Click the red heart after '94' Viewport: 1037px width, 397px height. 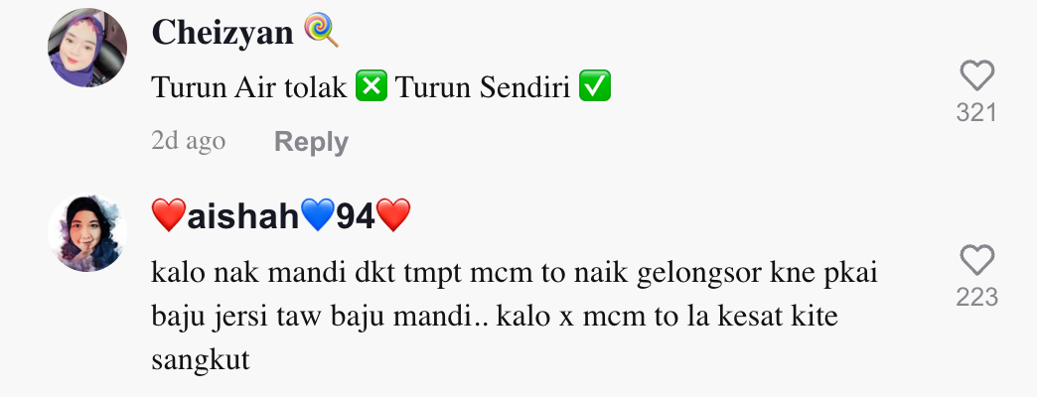tap(393, 215)
